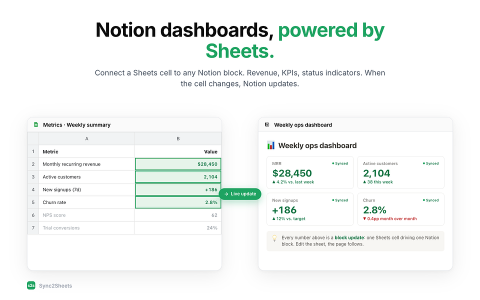
Task: Click the 'Active customers' sheet cell
Action: click(86, 177)
